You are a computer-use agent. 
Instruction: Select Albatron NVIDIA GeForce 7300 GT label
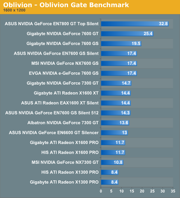click(63, 123)
